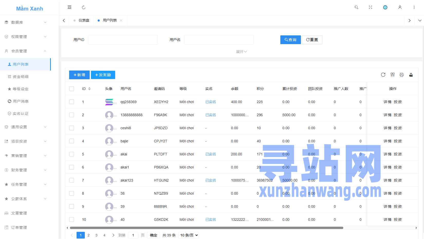Sort by the ID column arrows
This screenshot has height=239, width=424.
coord(89,89)
